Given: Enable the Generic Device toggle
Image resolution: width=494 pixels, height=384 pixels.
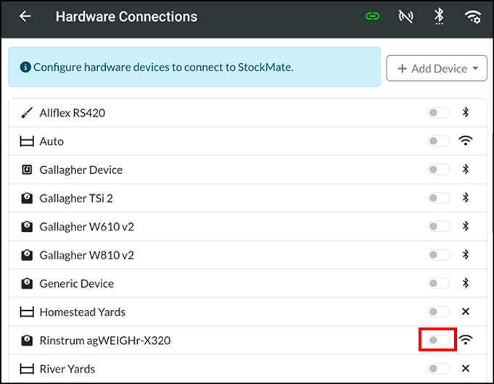Looking at the screenshot, I should pyautogui.click(x=439, y=283).
